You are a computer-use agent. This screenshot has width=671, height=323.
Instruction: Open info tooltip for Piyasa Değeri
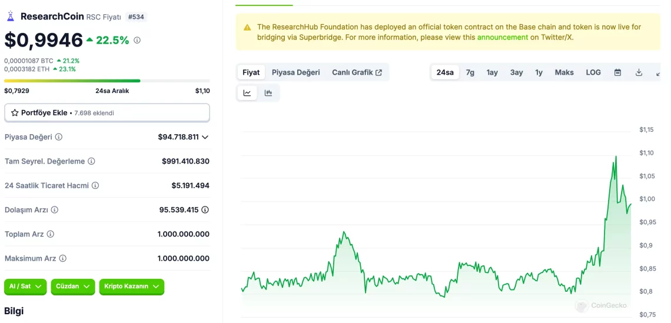click(x=59, y=137)
